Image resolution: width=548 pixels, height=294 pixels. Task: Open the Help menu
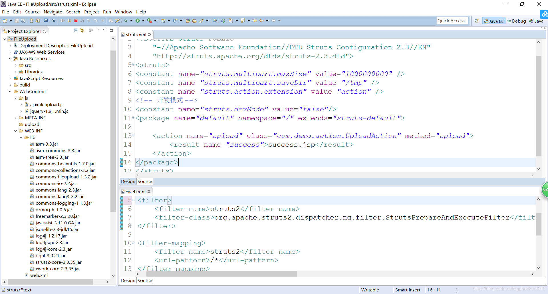pos(141,12)
